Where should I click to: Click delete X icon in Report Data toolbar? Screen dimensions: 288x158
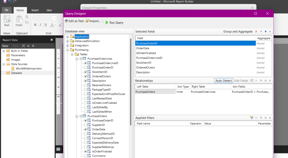click(23, 46)
